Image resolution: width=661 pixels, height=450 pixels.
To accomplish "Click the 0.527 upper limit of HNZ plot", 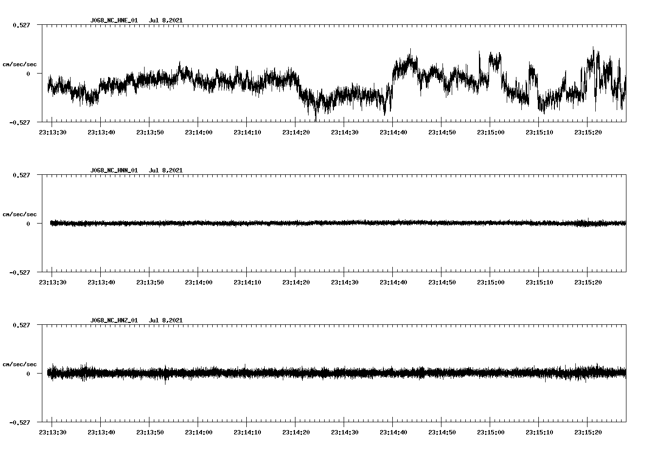I will point(21,325).
